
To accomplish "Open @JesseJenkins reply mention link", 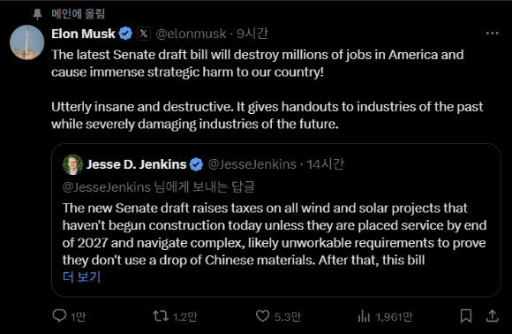I will 107,187.
